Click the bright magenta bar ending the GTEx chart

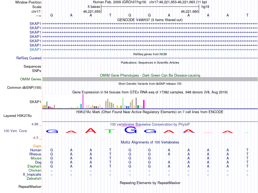coord(144,104)
